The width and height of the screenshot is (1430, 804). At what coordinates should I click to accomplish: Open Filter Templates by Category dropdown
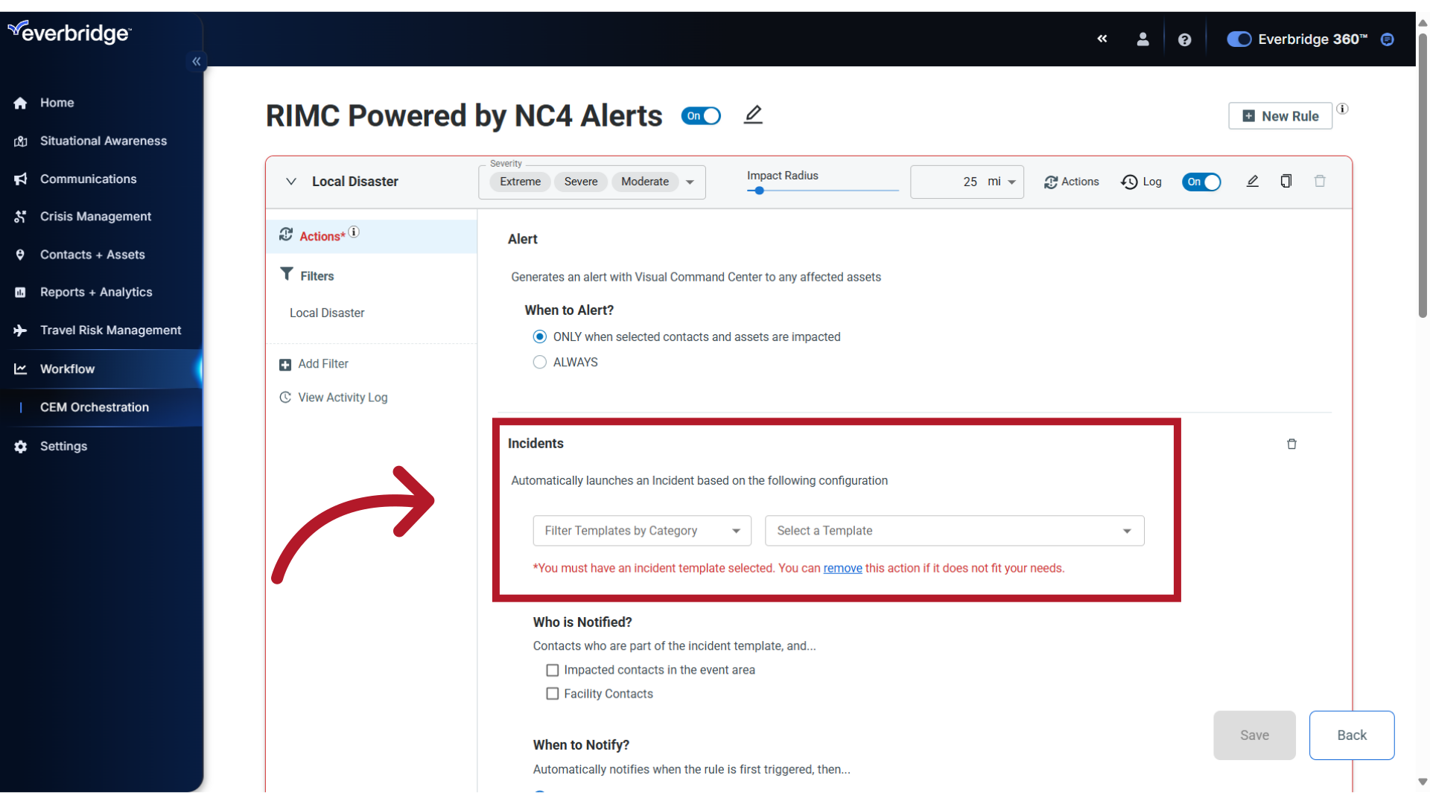click(x=642, y=531)
